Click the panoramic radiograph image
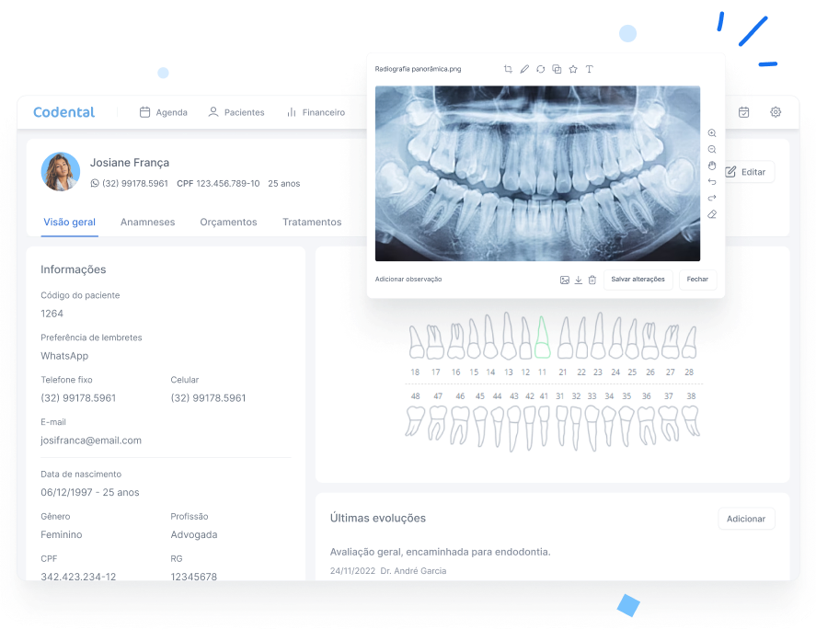This screenshot has width=816, height=641. click(x=537, y=173)
